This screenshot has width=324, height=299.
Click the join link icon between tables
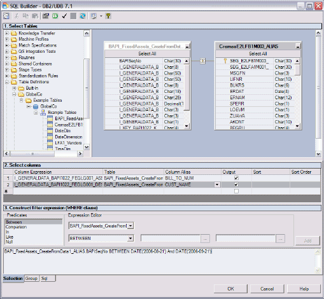(202, 61)
